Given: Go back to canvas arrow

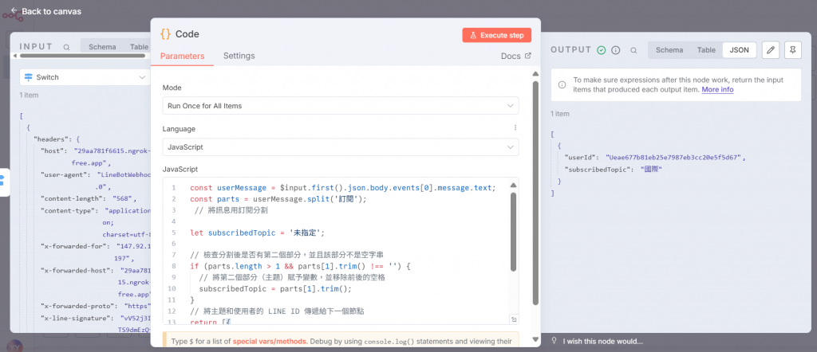Looking at the screenshot, I should 14,11.
